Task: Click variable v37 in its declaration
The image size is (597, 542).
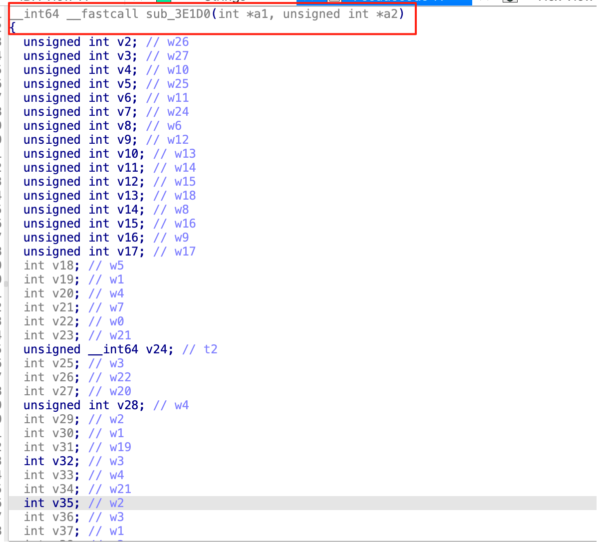Action: click(x=63, y=532)
